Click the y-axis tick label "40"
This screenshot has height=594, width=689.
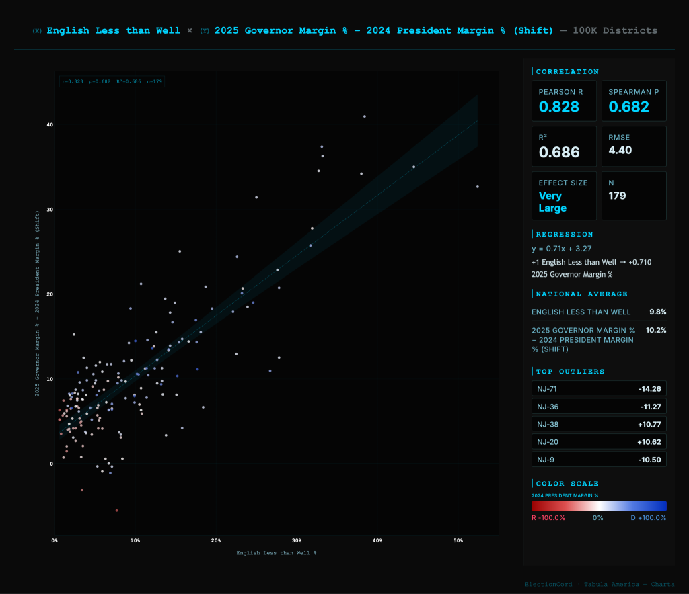click(x=50, y=124)
